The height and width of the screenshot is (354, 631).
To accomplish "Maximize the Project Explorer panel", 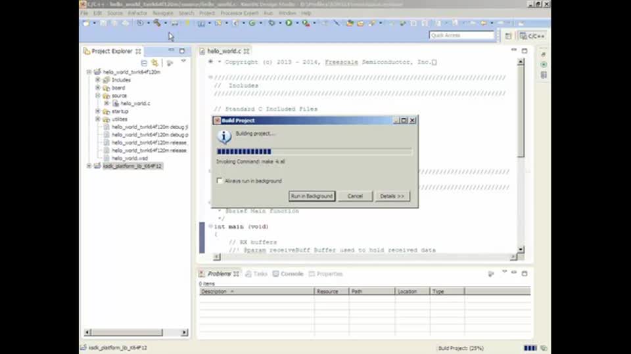I will 182,51.
